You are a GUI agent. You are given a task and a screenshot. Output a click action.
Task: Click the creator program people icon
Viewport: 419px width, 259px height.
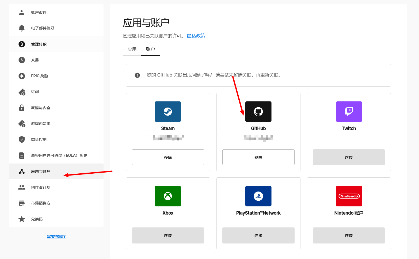point(22,187)
